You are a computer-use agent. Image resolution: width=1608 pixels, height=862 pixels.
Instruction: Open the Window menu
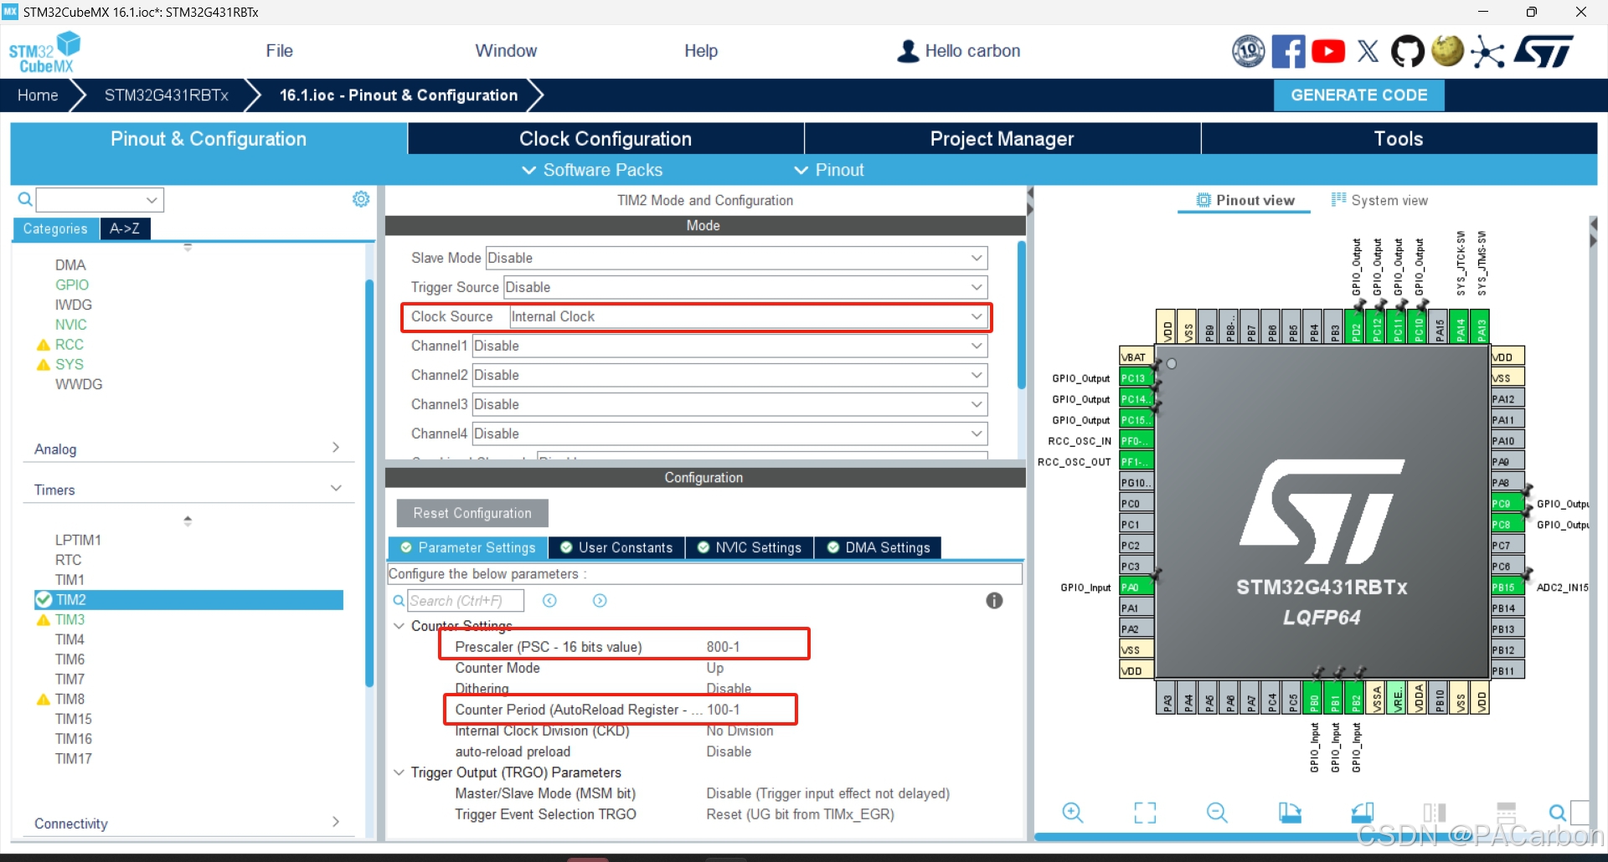[x=506, y=51]
